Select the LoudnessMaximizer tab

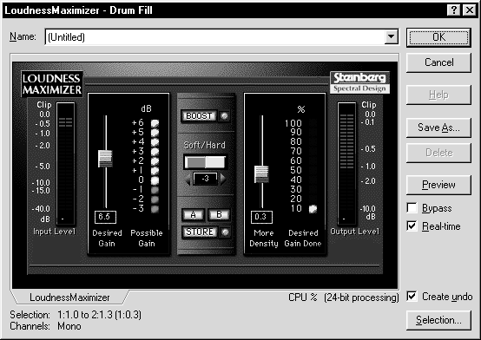click(69, 297)
